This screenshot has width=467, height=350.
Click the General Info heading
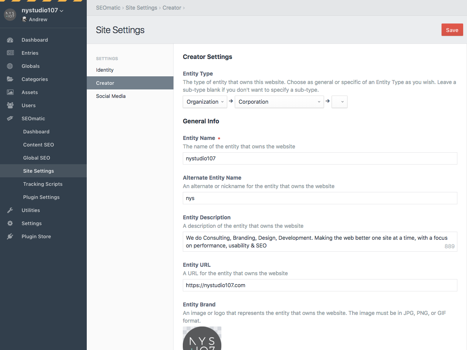point(201,121)
